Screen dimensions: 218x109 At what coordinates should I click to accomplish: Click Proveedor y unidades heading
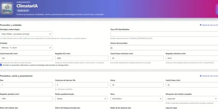[x=11, y=25]
